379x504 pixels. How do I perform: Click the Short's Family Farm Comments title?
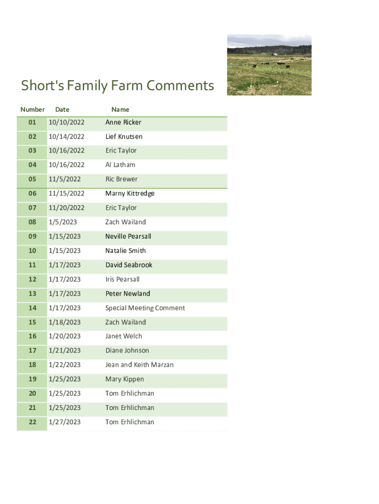click(117, 86)
